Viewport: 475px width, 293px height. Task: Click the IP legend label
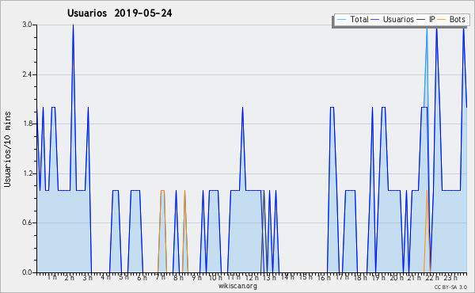coord(432,19)
